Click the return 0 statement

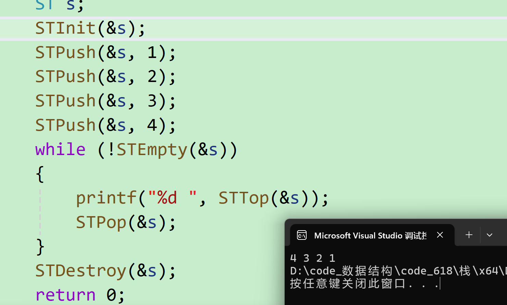point(80,295)
